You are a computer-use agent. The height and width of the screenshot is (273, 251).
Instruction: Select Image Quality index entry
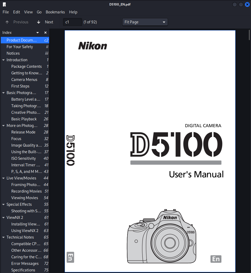(25, 145)
